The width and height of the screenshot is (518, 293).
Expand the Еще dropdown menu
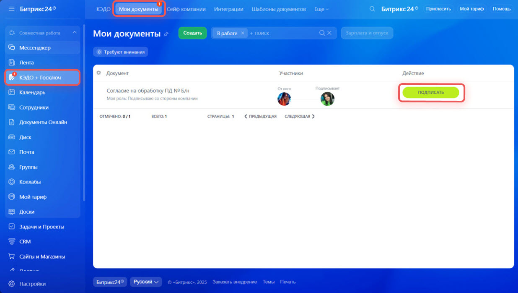pos(321,9)
